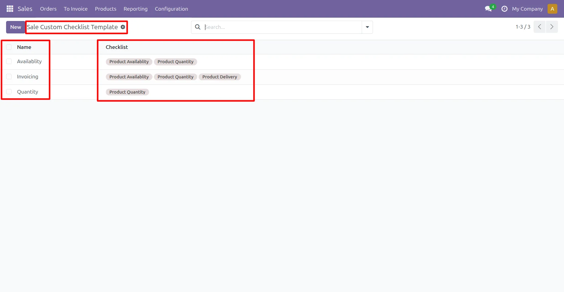This screenshot has height=292, width=564.
Task: Check the Invoicing row checkbox
Action: pos(9,77)
